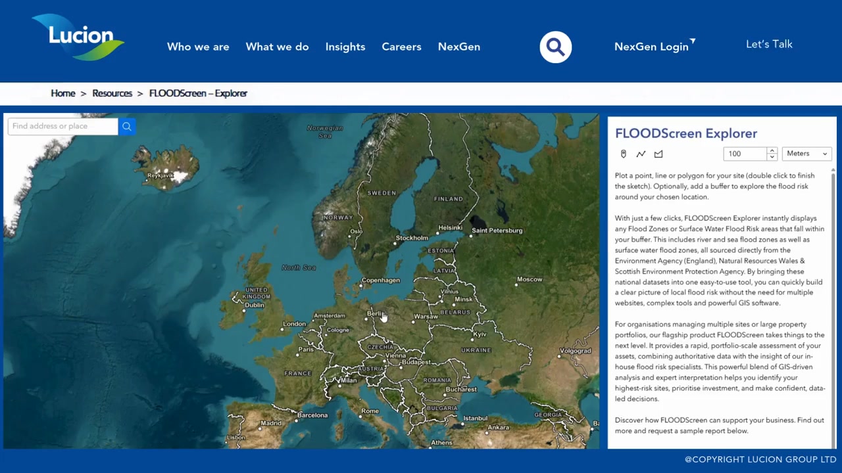Viewport: 842px width, 473px height.
Task: Open the NexGen menu item
Action: (x=459, y=47)
